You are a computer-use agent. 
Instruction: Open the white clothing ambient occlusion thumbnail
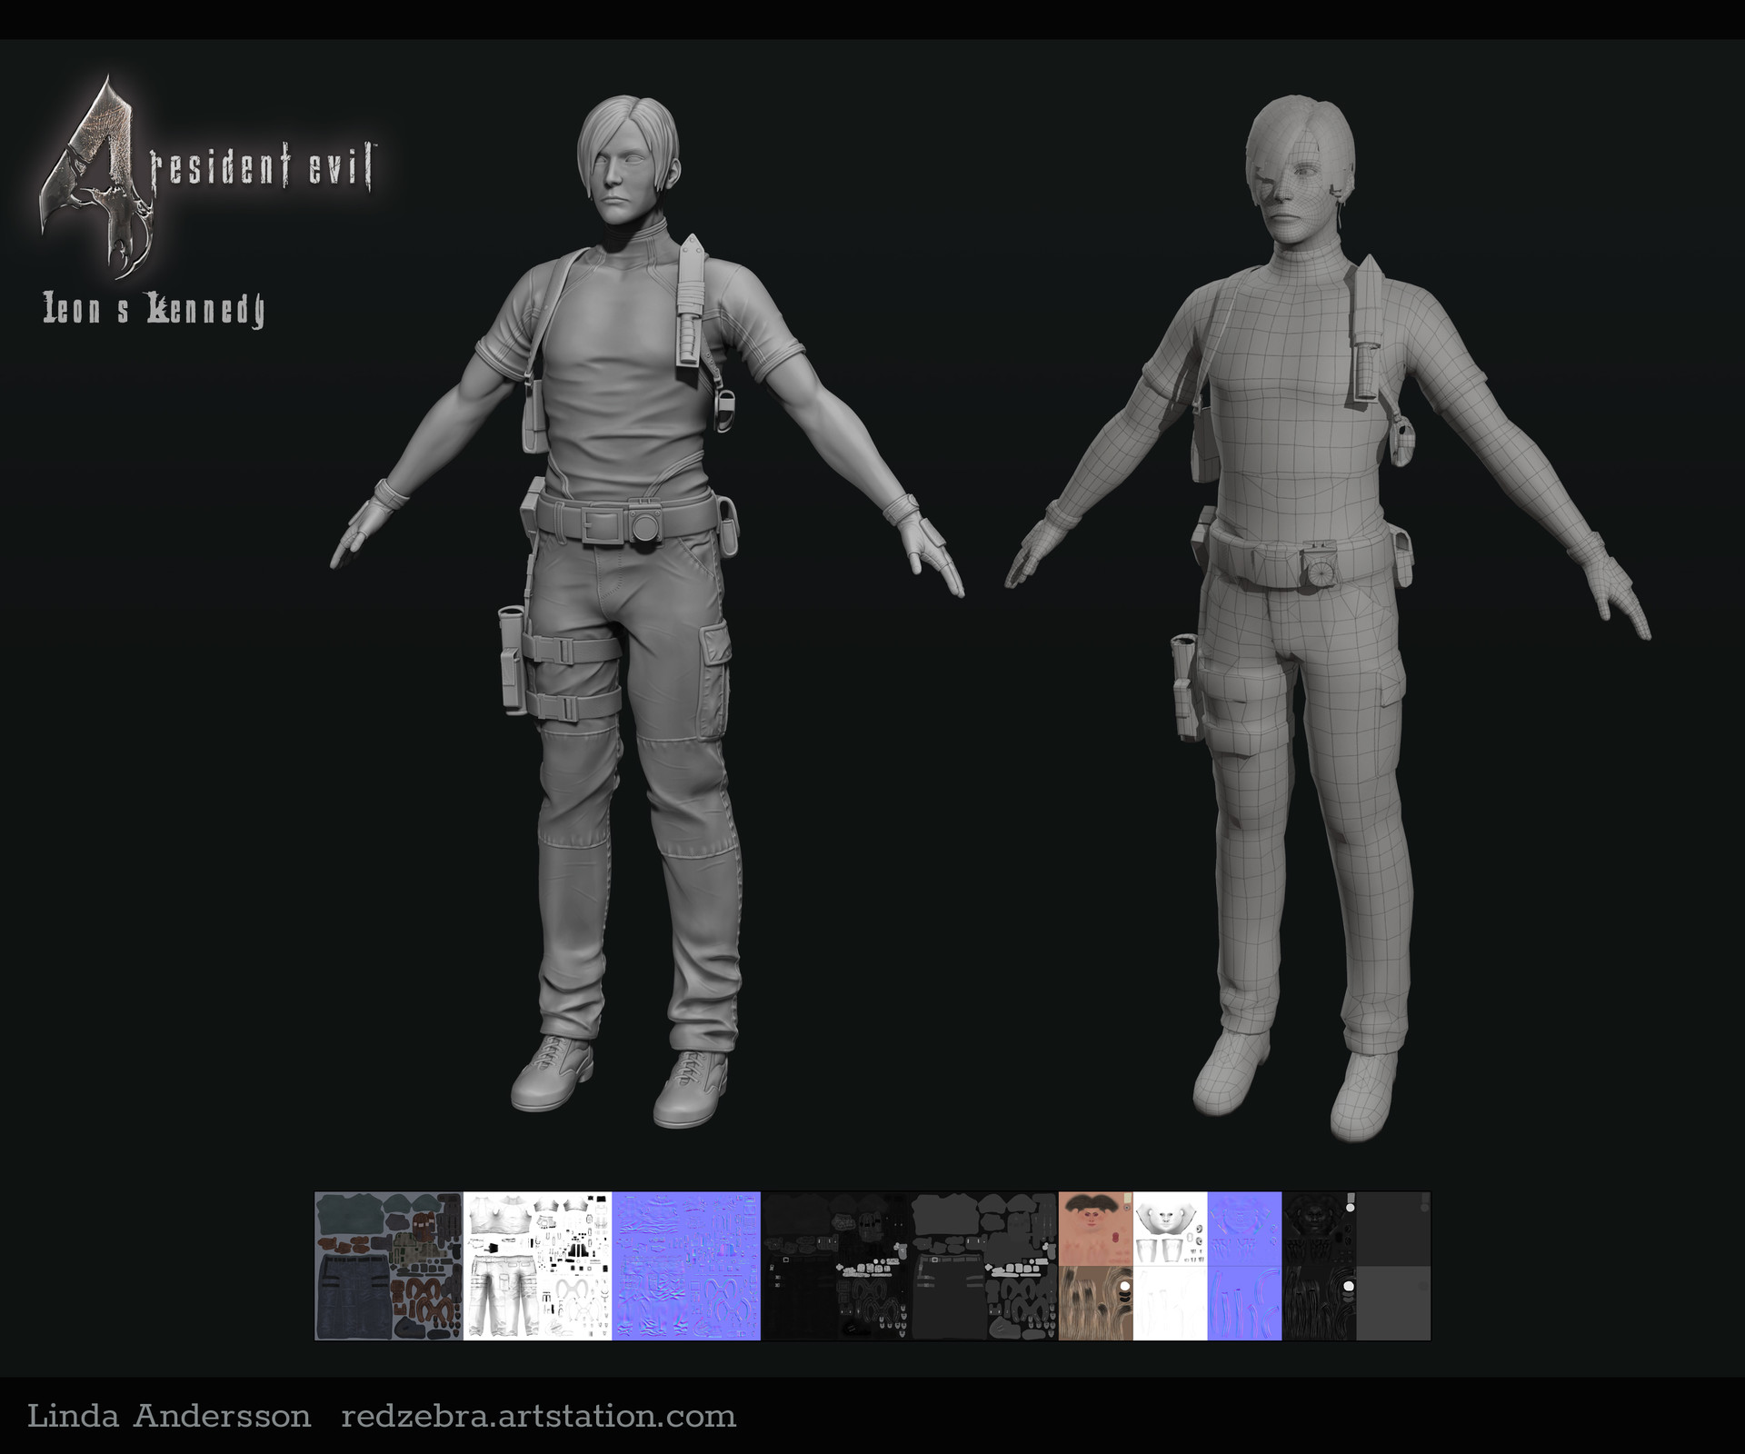pyautogui.click(x=537, y=1266)
